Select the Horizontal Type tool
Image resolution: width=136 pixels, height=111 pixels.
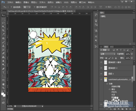[x=3, y=73]
